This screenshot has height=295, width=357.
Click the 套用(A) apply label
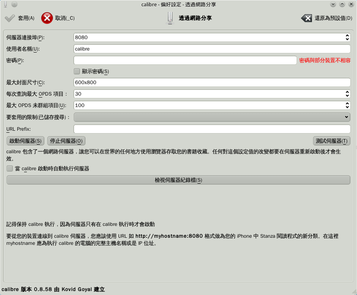(x=26, y=18)
